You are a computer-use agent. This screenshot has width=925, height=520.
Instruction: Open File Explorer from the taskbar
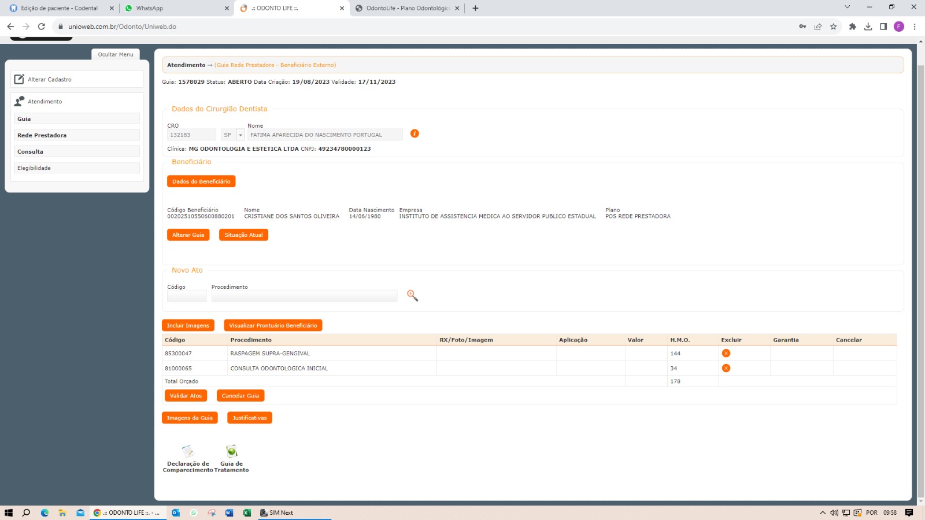tap(62, 512)
